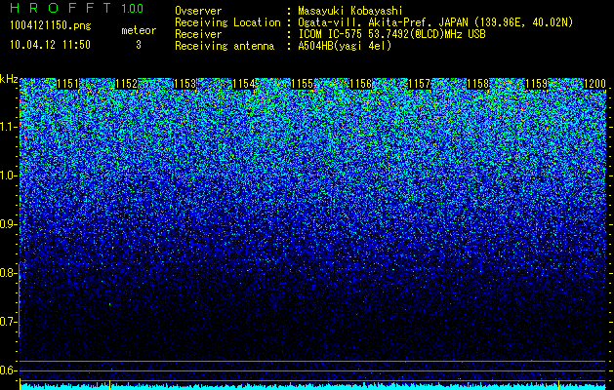Click the 1151 time marker
The width and height of the screenshot is (614, 390).
click(x=67, y=84)
